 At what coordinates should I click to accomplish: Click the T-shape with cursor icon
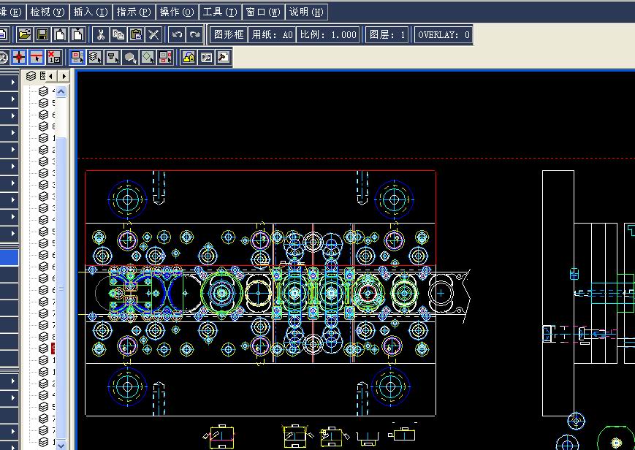pos(113,58)
